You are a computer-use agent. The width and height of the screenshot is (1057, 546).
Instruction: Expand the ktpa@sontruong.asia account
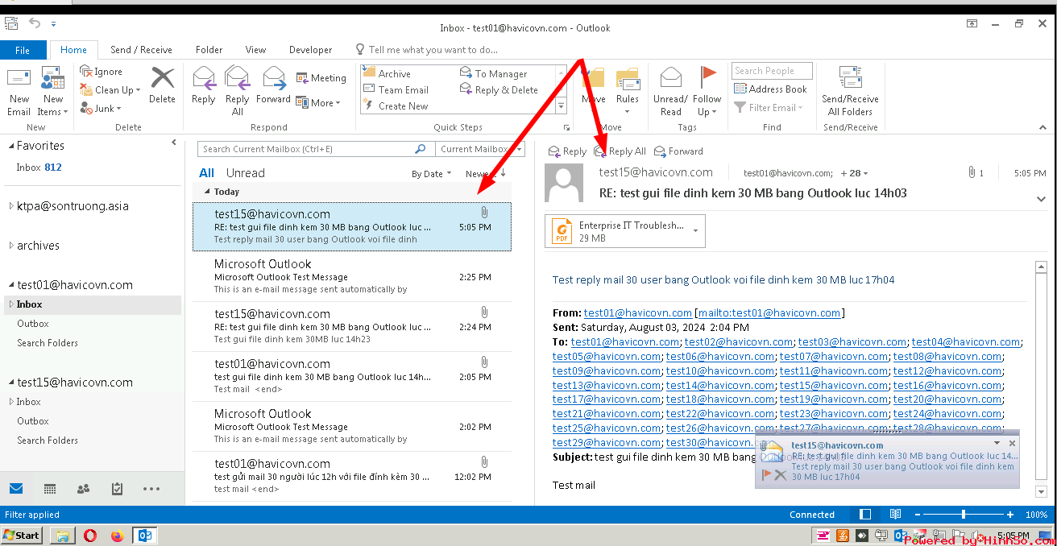tap(10, 206)
